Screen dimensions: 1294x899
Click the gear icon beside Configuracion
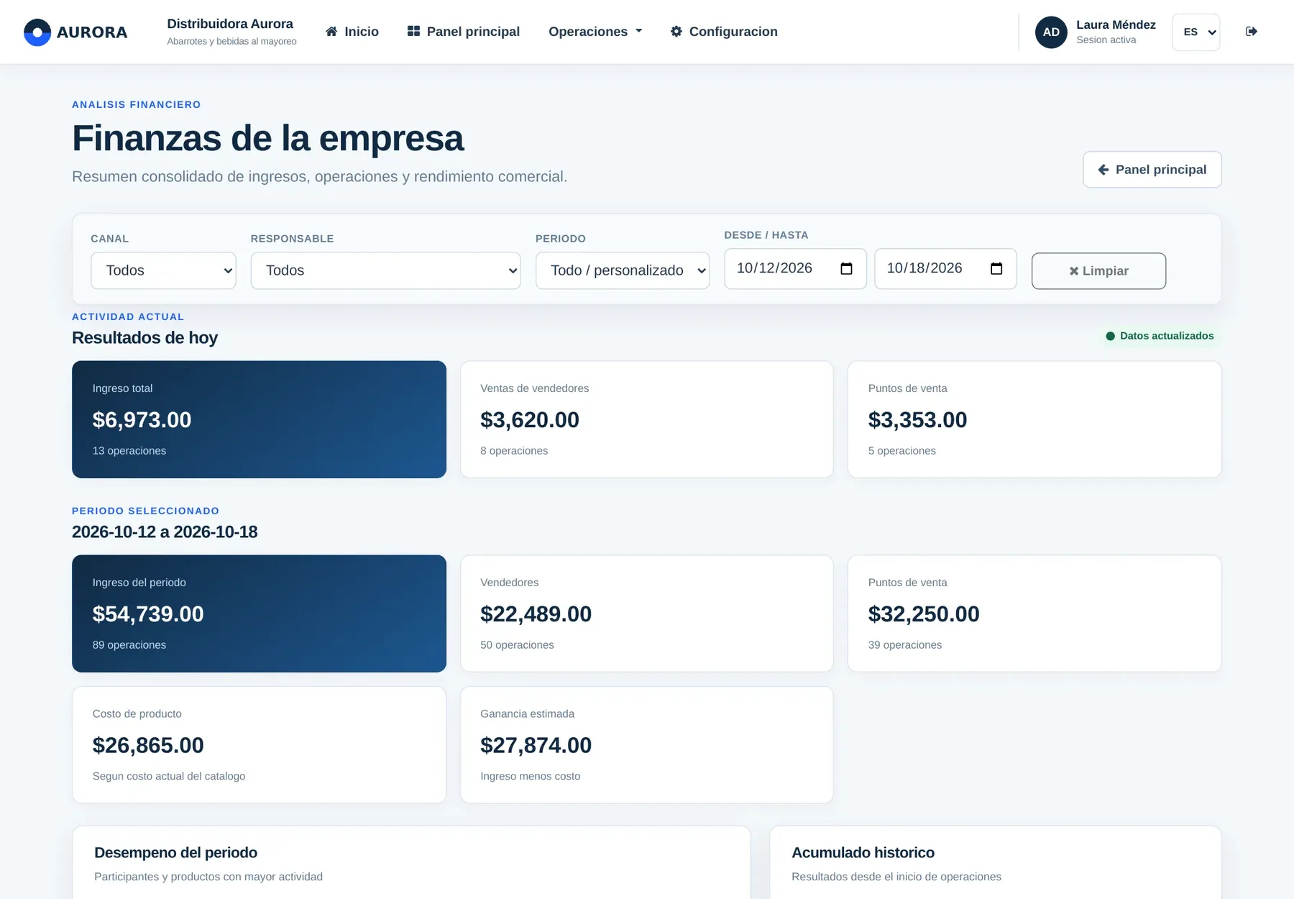point(676,32)
